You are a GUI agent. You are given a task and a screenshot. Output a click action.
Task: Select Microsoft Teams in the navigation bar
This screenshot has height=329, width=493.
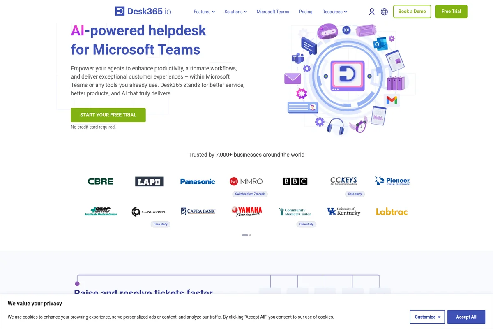(273, 12)
